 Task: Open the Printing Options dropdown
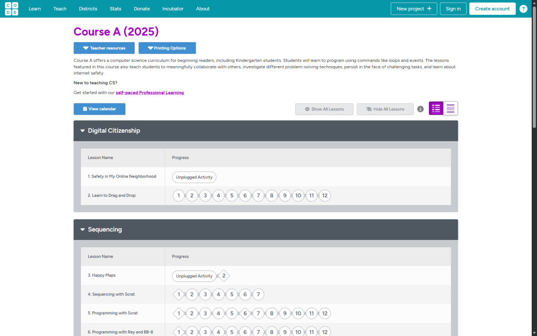click(167, 48)
